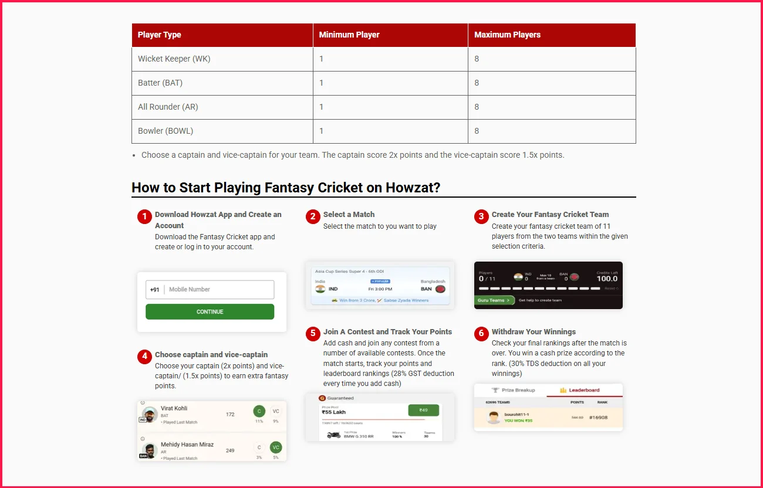Click the Bangladesh flag in match card
Screen dimensions: 763x488
440,289
